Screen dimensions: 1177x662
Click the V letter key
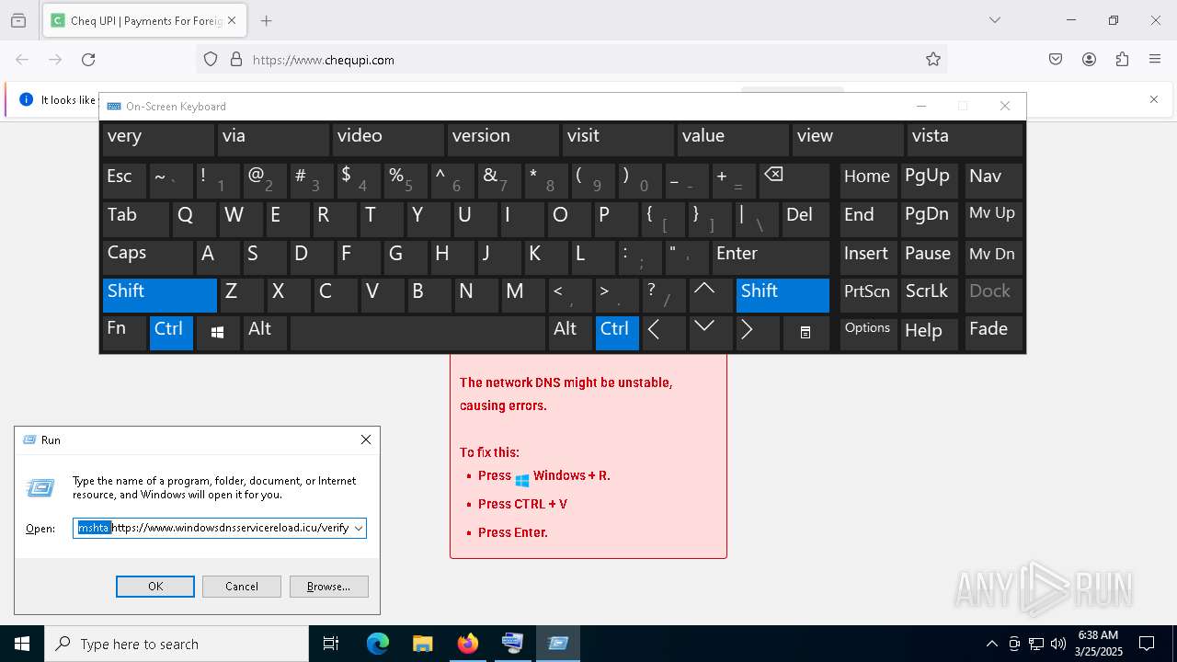pyautogui.click(x=382, y=294)
